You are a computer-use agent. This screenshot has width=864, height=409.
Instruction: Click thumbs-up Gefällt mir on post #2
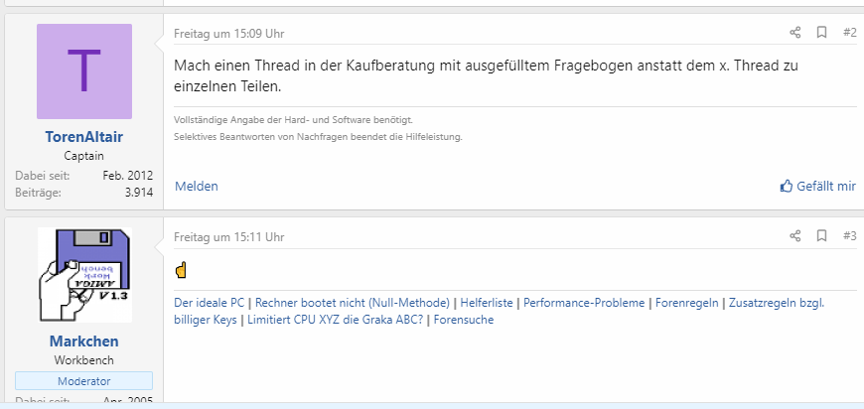[x=817, y=186]
